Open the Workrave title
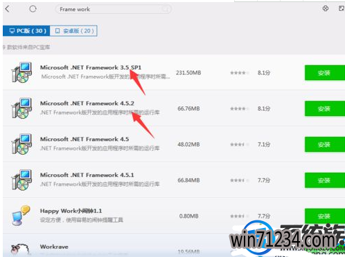The height and width of the screenshot is (257, 345). point(54,247)
